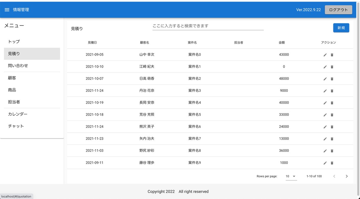Click the 1-10 of 100 pagination text
Image resolution: width=360 pixels, height=199 pixels.
(x=314, y=176)
